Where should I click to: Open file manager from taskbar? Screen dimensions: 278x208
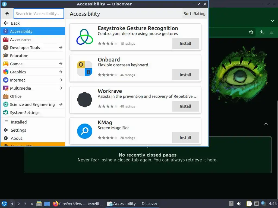[39, 204]
